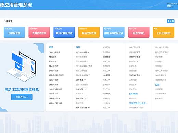Click the 点此进入>> button
This screenshot has height=133, width=178.
tap(22, 97)
